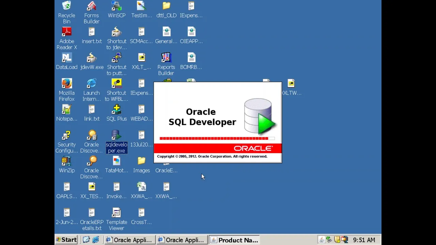Viewport: 436px width, 245px height.
Task: Click the monitor icon in the system tray
Action: pyautogui.click(x=345, y=240)
